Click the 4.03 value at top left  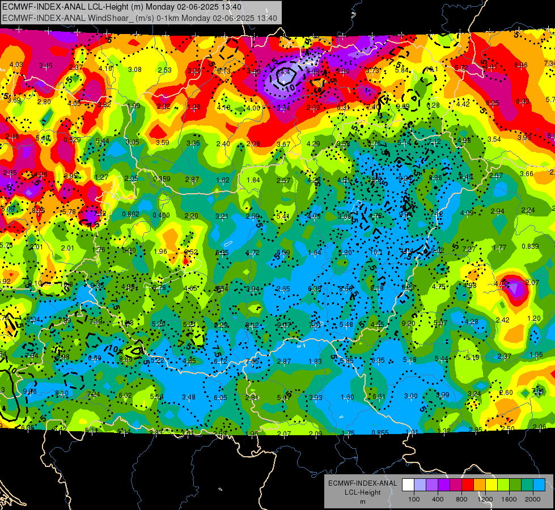tap(16, 65)
